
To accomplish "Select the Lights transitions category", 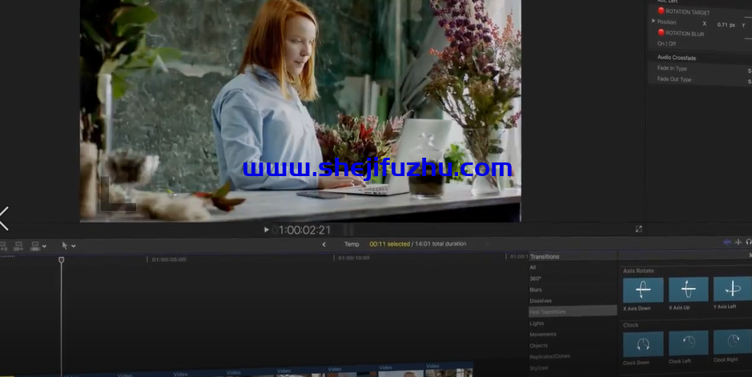I will 537,323.
